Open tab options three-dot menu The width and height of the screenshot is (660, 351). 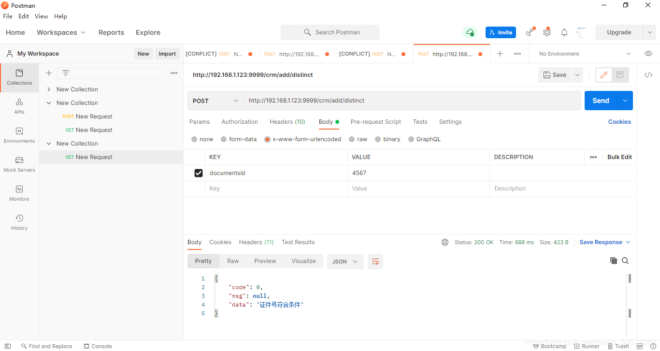point(517,54)
